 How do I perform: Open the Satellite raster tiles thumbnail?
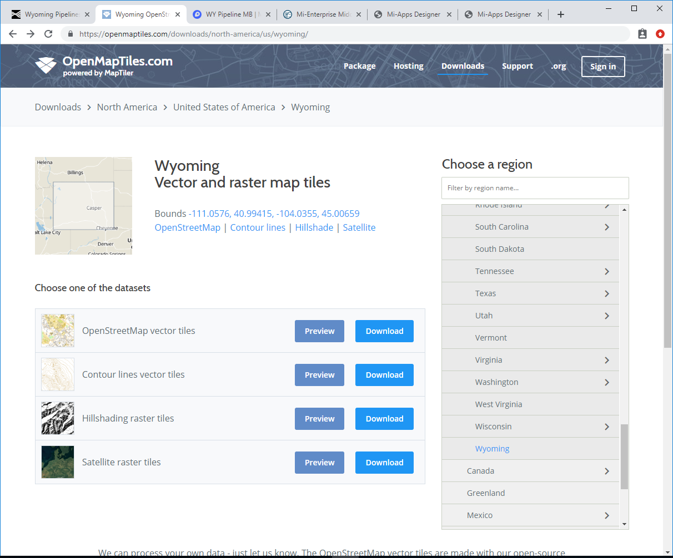[x=58, y=462]
